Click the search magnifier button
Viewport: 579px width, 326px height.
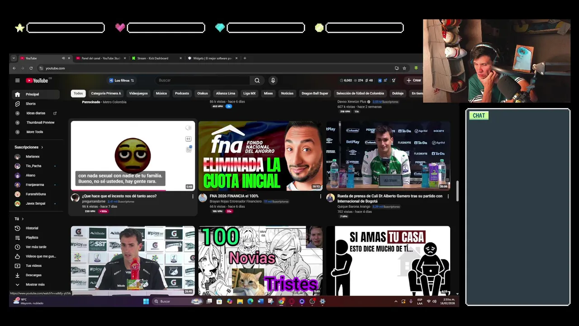pyautogui.click(x=257, y=81)
